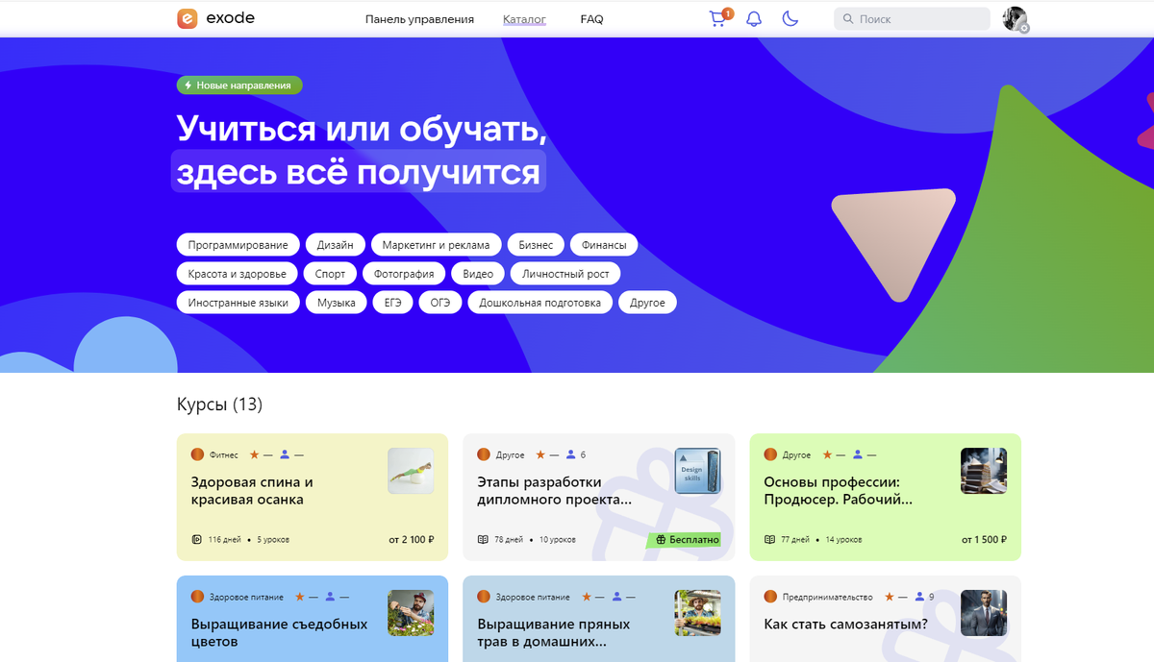1154x662 pixels.
Task: Open the user profile avatar
Action: (1015, 18)
